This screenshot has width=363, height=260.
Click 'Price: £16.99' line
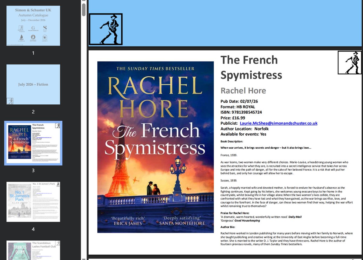[233, 118]
